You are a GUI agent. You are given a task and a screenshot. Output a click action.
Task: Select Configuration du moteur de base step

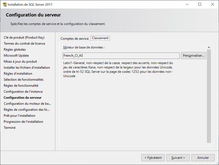click(27, 104)
